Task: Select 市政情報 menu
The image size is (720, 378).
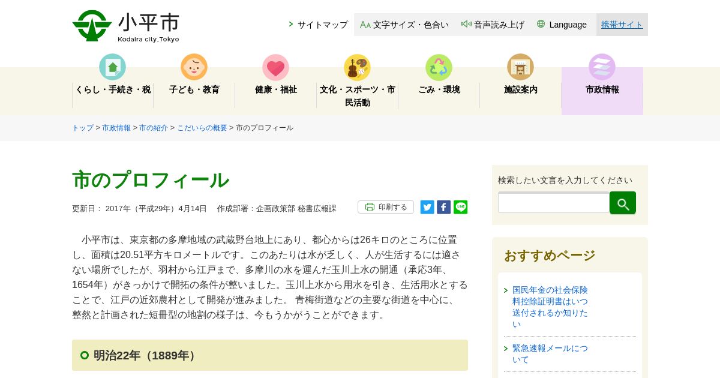Action: [x=602, y=89]
